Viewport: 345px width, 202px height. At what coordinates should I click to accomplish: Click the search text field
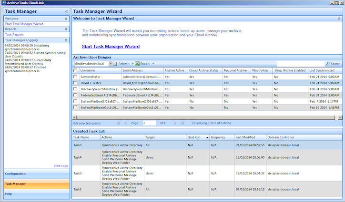[301, 64]
